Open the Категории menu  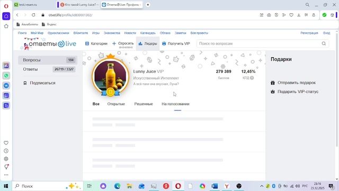click(96, 44)
